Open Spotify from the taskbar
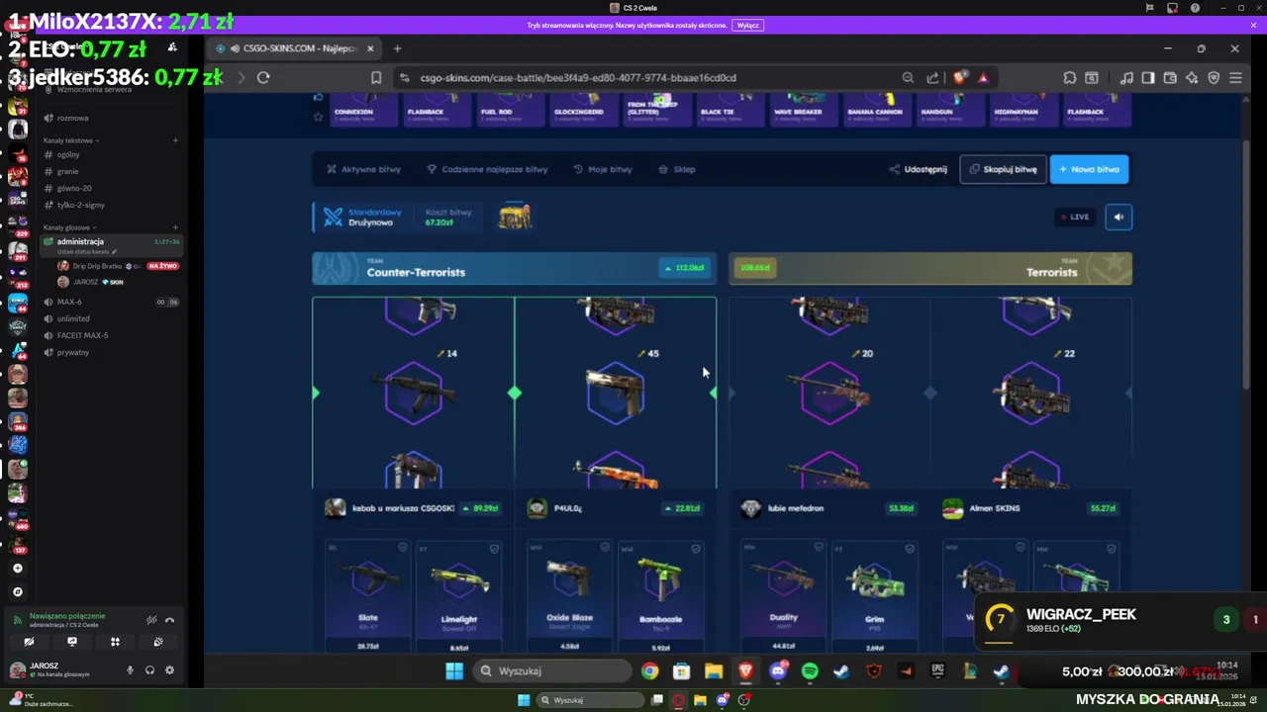 [x=810, y=671]
